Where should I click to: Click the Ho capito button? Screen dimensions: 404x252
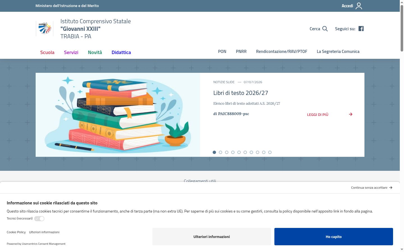pyautogui.click(x=334, y=237)
